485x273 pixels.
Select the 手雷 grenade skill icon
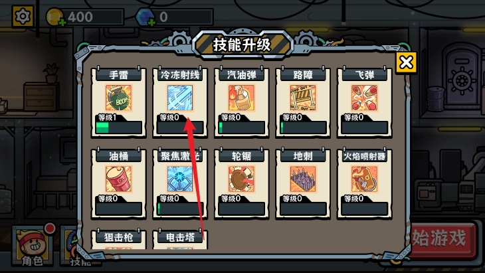[x=118, y=98]
